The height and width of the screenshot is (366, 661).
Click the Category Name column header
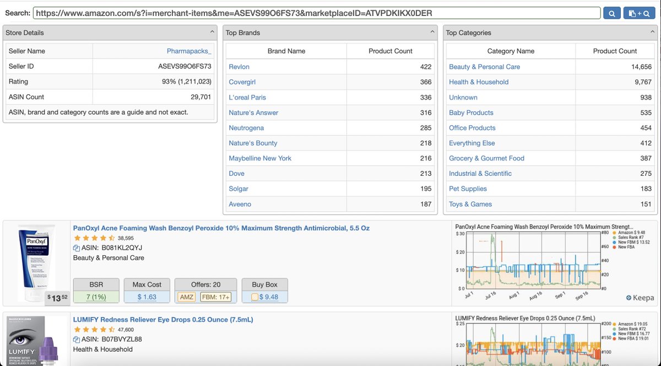511,51
